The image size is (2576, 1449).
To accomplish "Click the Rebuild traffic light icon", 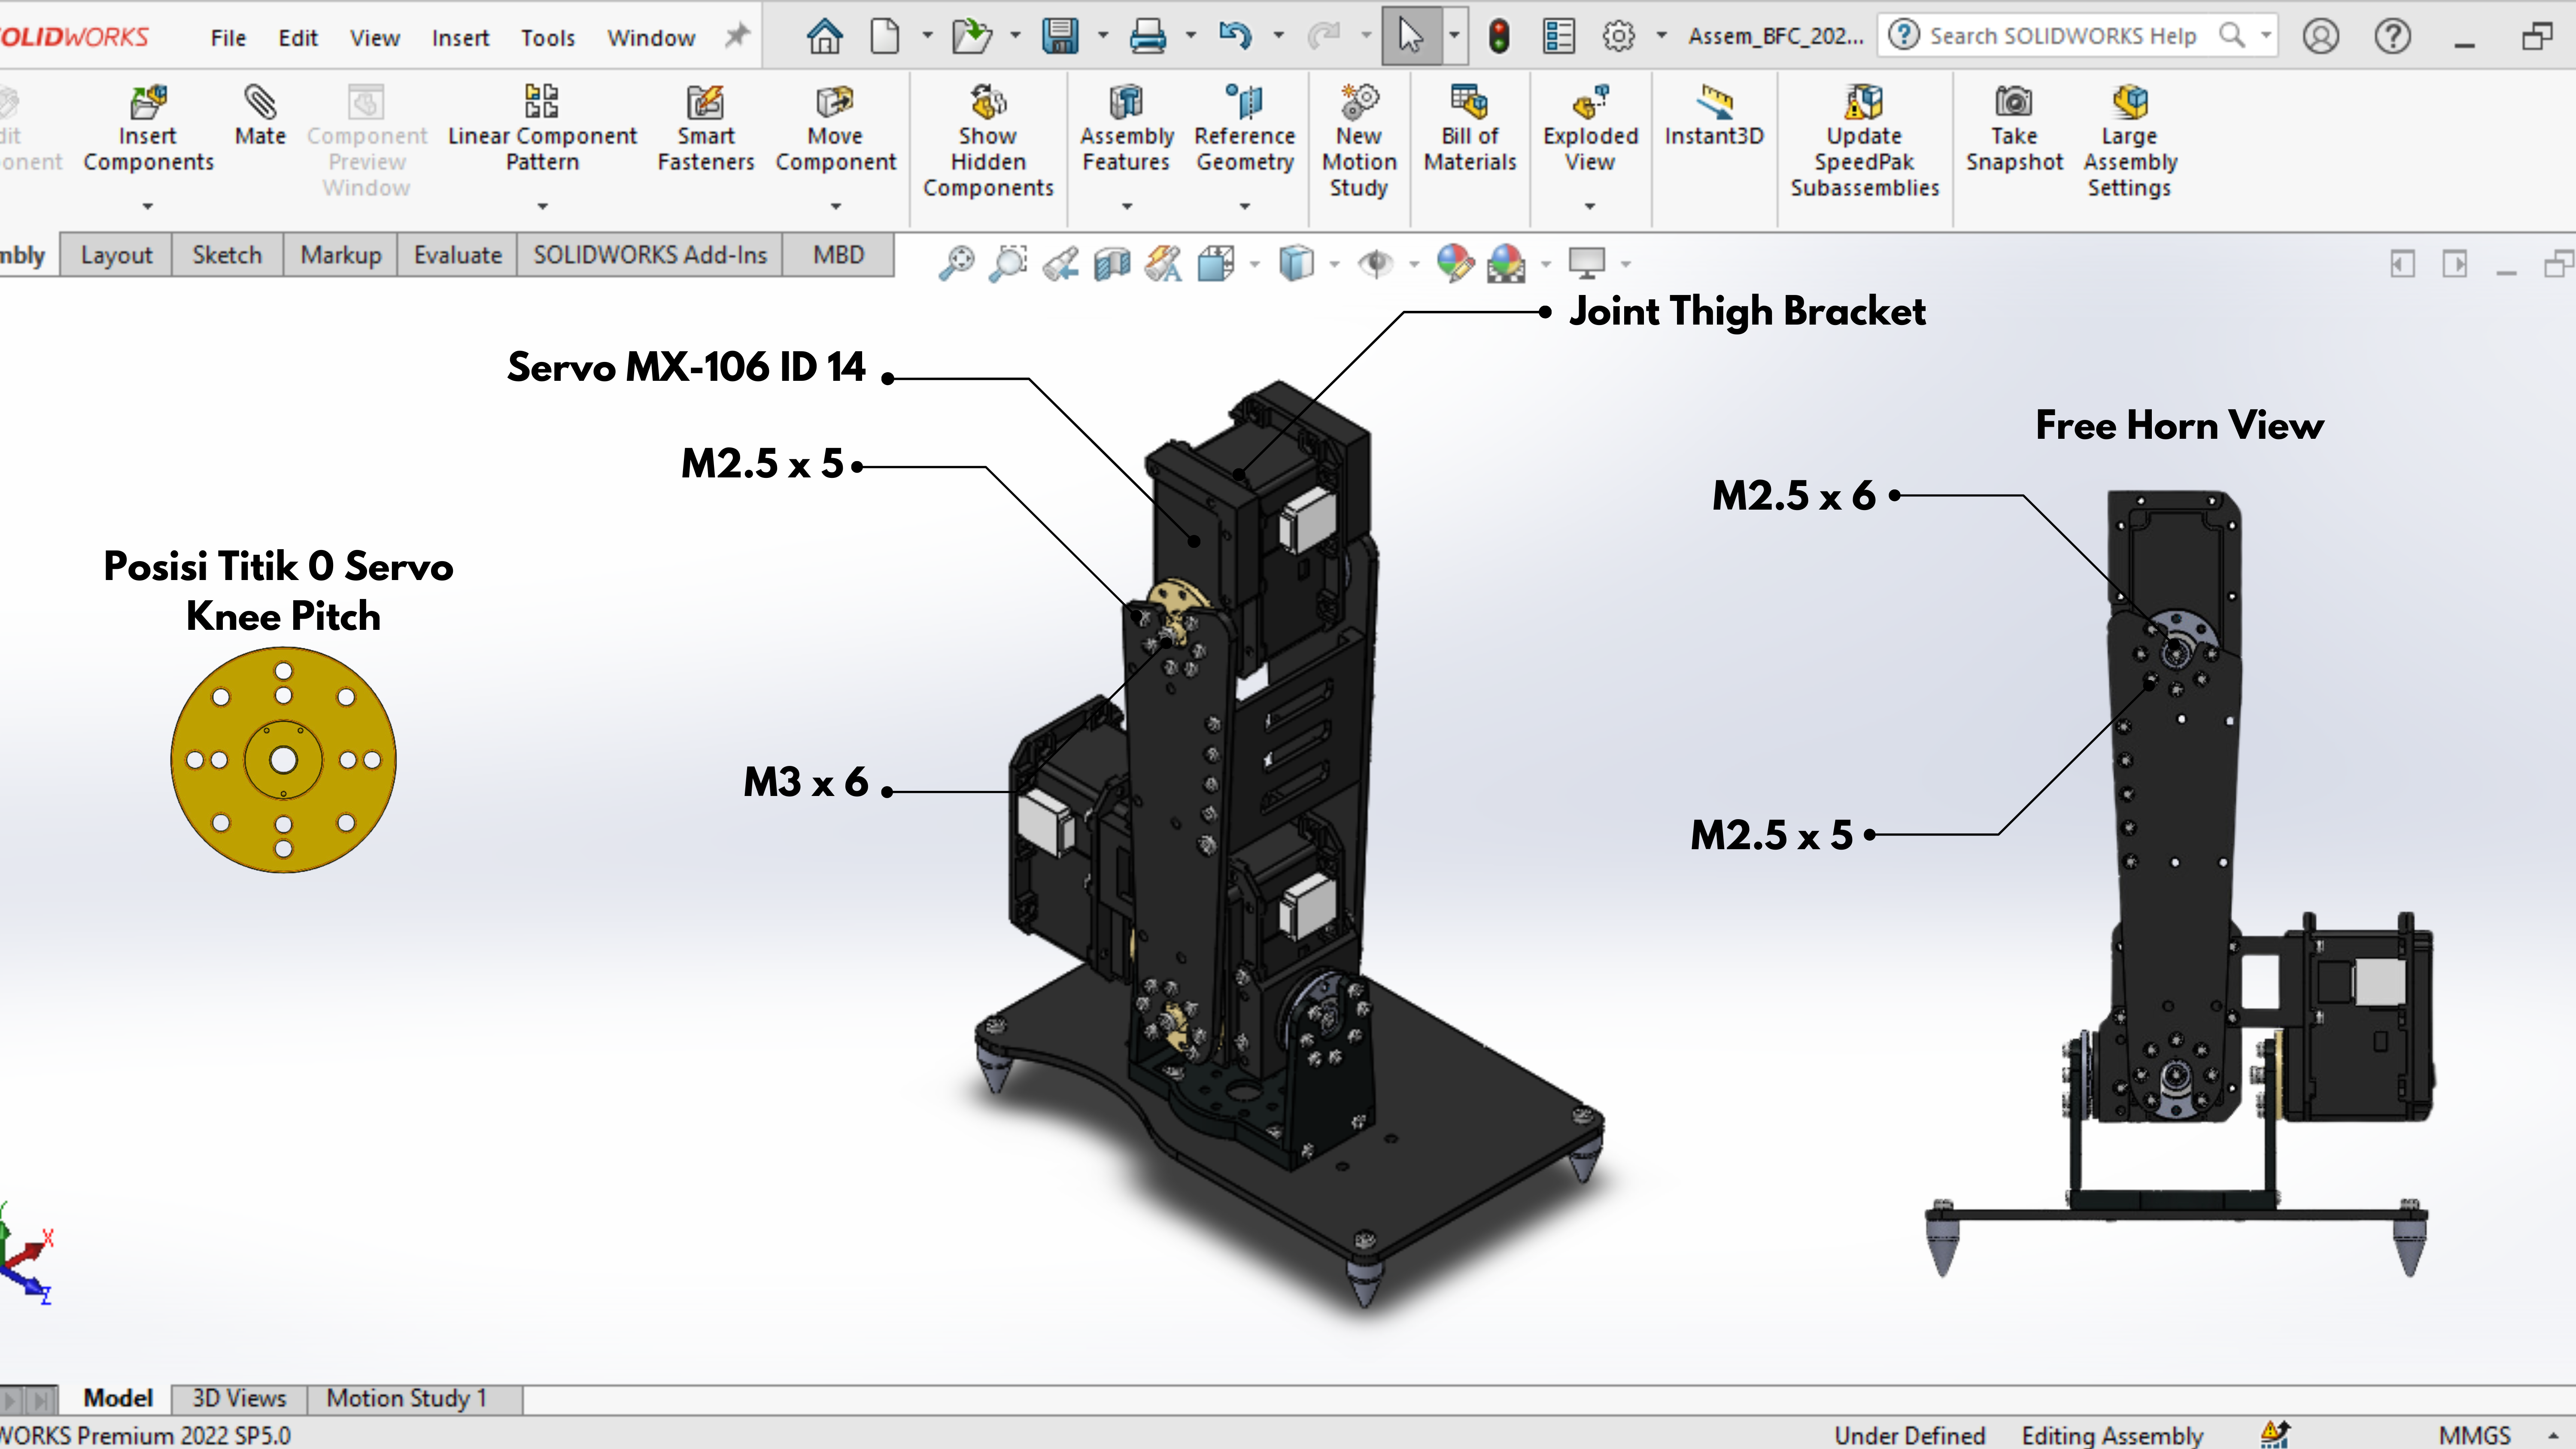I will 1499,37.
